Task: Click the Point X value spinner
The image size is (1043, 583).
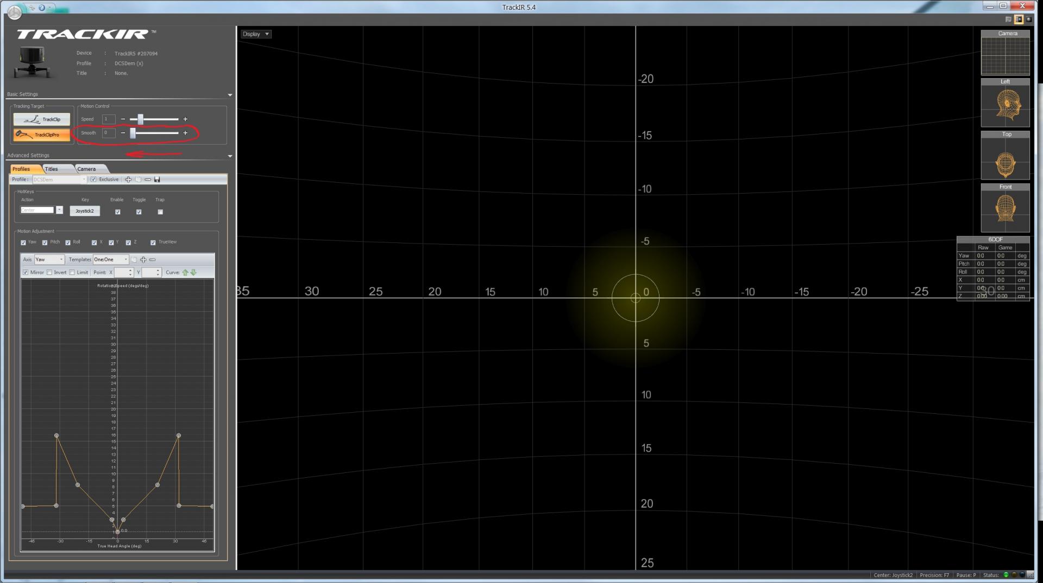Action: pyautogui.click(x=123, y=273)
